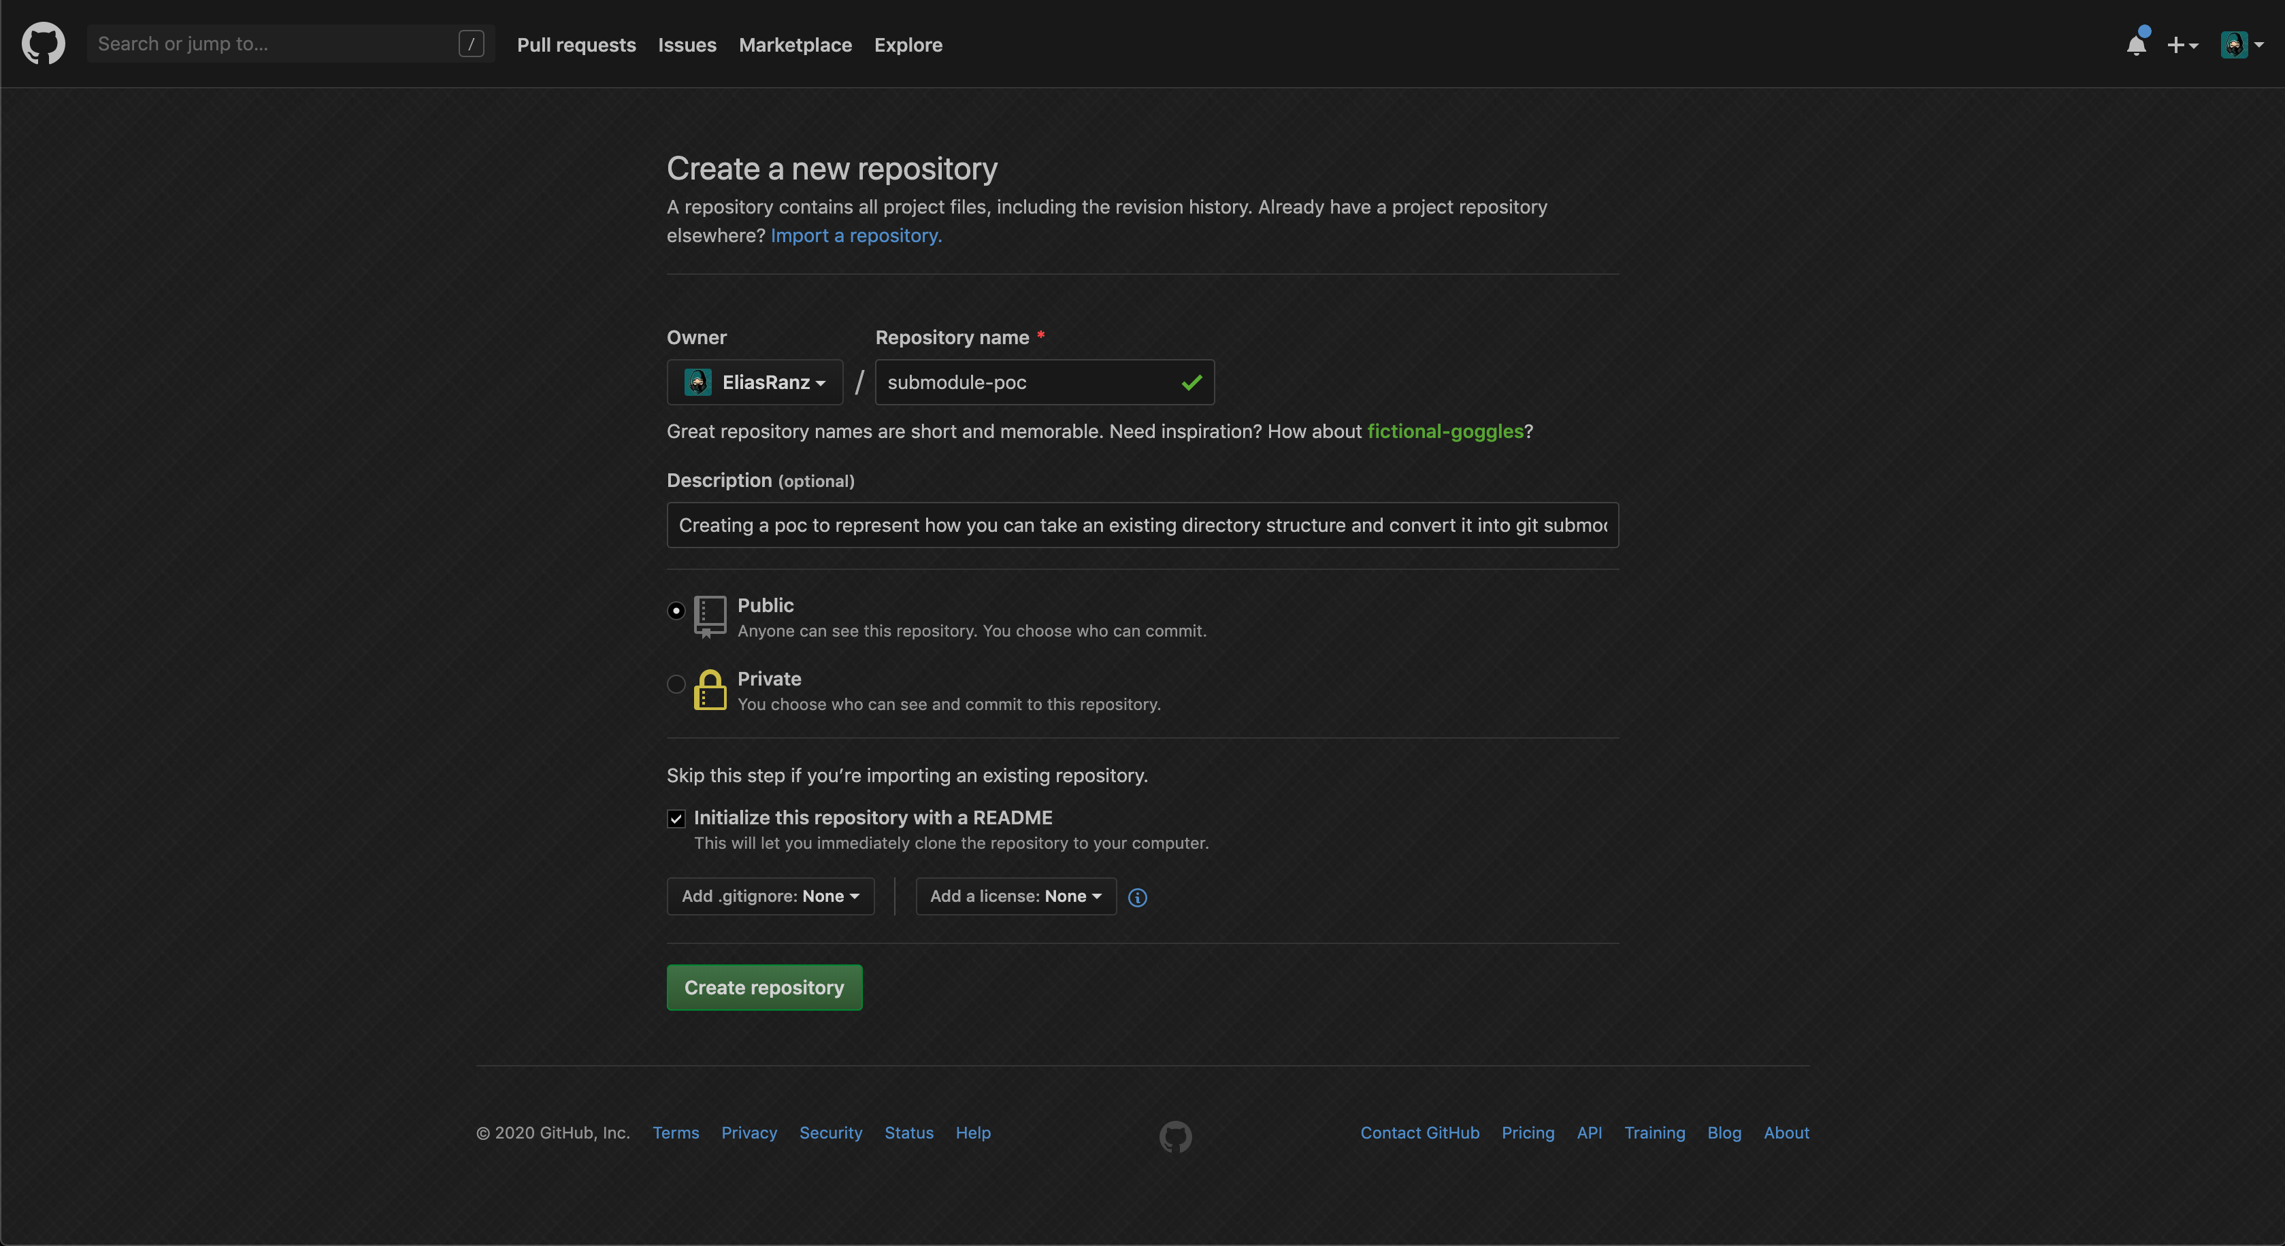Click the Create a new repository heading
The image size is (2285, 1246).
[x=832, y=169]
